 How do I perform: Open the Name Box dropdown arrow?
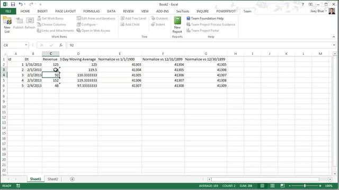[26, 45]
